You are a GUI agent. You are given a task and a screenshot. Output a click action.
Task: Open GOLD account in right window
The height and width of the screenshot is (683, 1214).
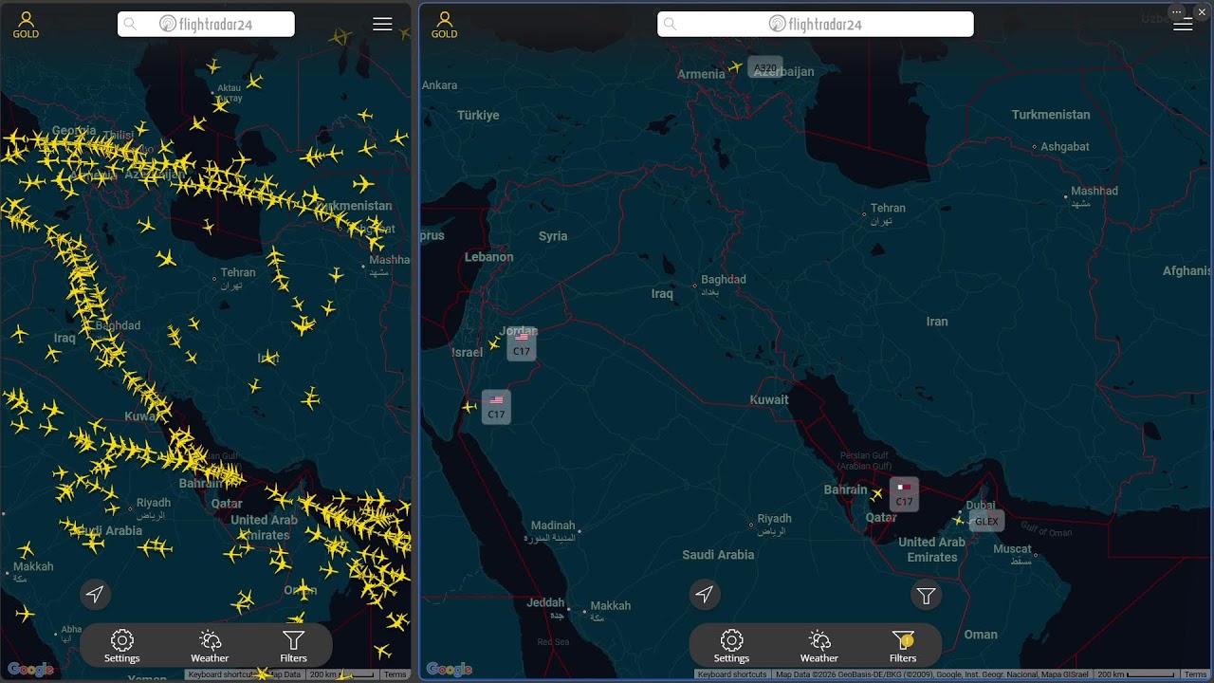(444, 26)
